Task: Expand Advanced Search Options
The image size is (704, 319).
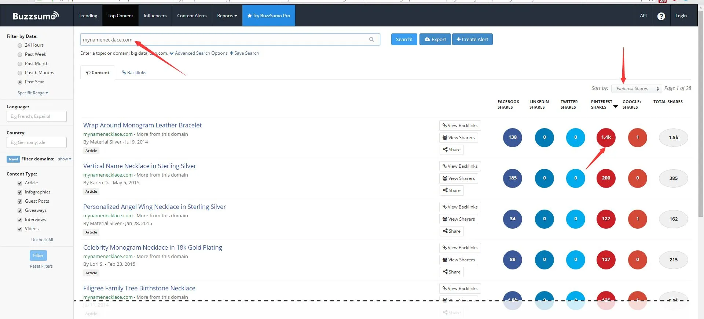Action: coord(198,53)
